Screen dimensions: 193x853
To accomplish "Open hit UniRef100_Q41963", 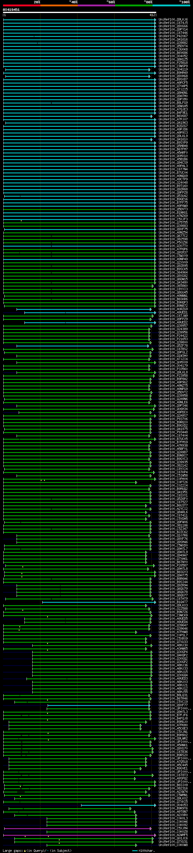I will (173, 123).
